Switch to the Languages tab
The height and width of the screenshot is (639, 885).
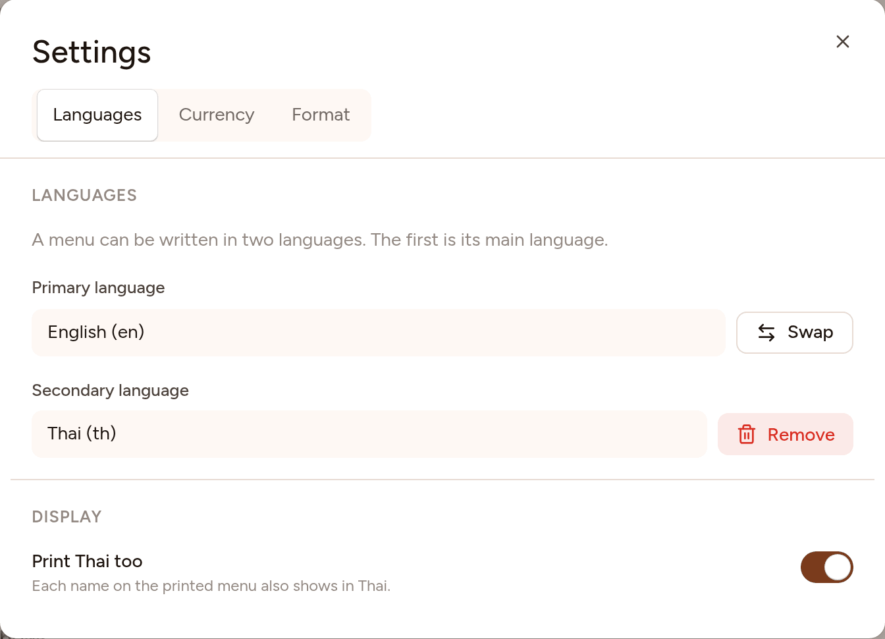(x=97, y=115)
